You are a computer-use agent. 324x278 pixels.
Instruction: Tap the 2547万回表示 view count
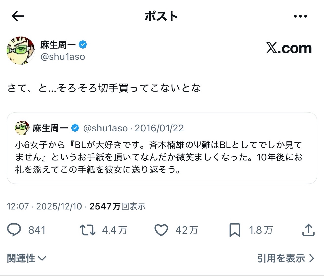117,206
